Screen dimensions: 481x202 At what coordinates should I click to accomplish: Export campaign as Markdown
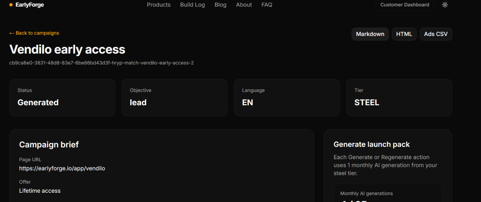pos(370,34)
